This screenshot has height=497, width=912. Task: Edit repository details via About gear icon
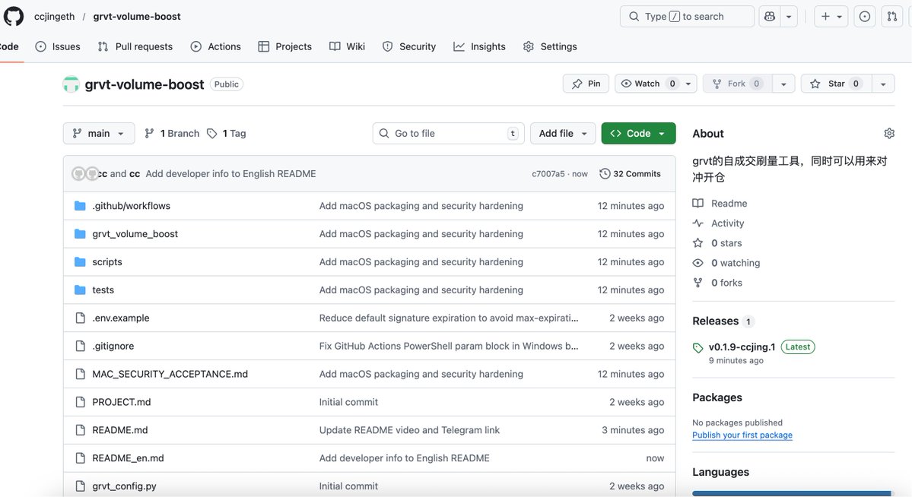point(888,133)
